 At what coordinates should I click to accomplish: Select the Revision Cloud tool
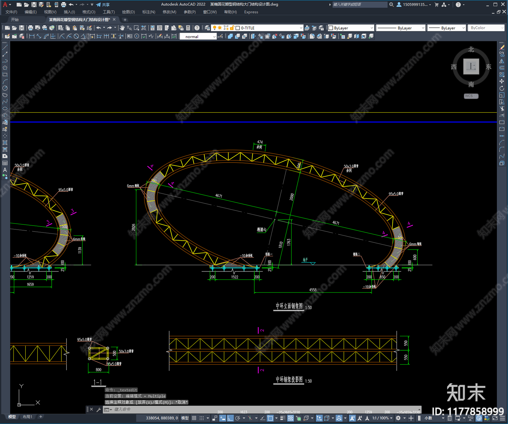[x=5, y=95]
